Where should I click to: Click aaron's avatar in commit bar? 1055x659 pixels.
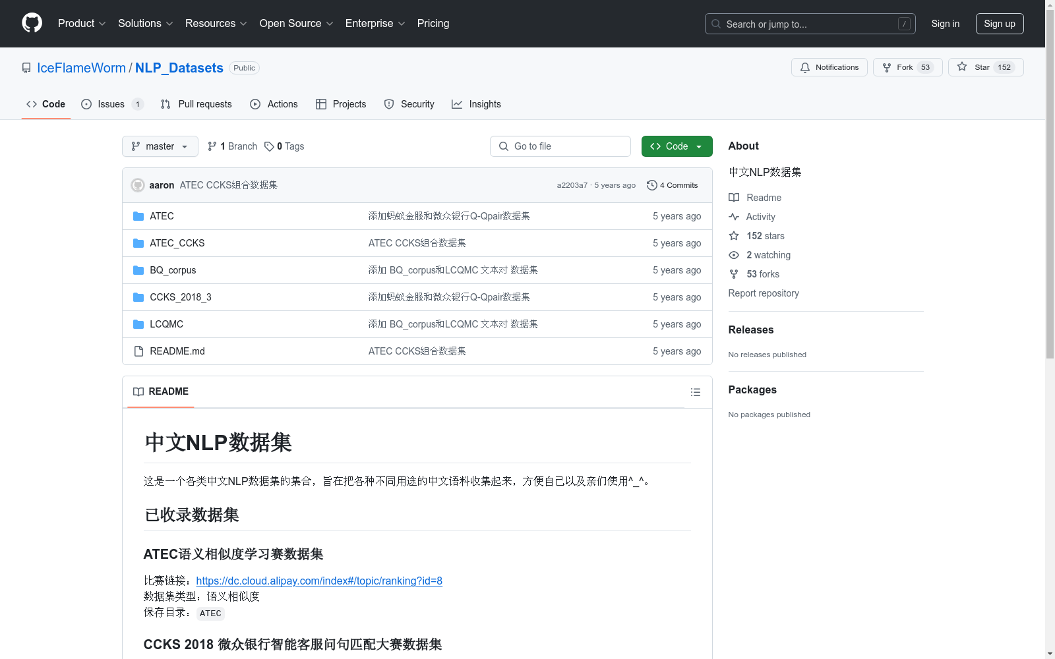coord(138,185)
